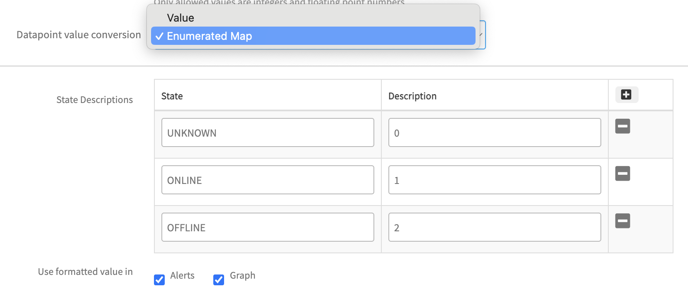
Task: Click the UNKNOWN state input field
Action: (268, 133)
